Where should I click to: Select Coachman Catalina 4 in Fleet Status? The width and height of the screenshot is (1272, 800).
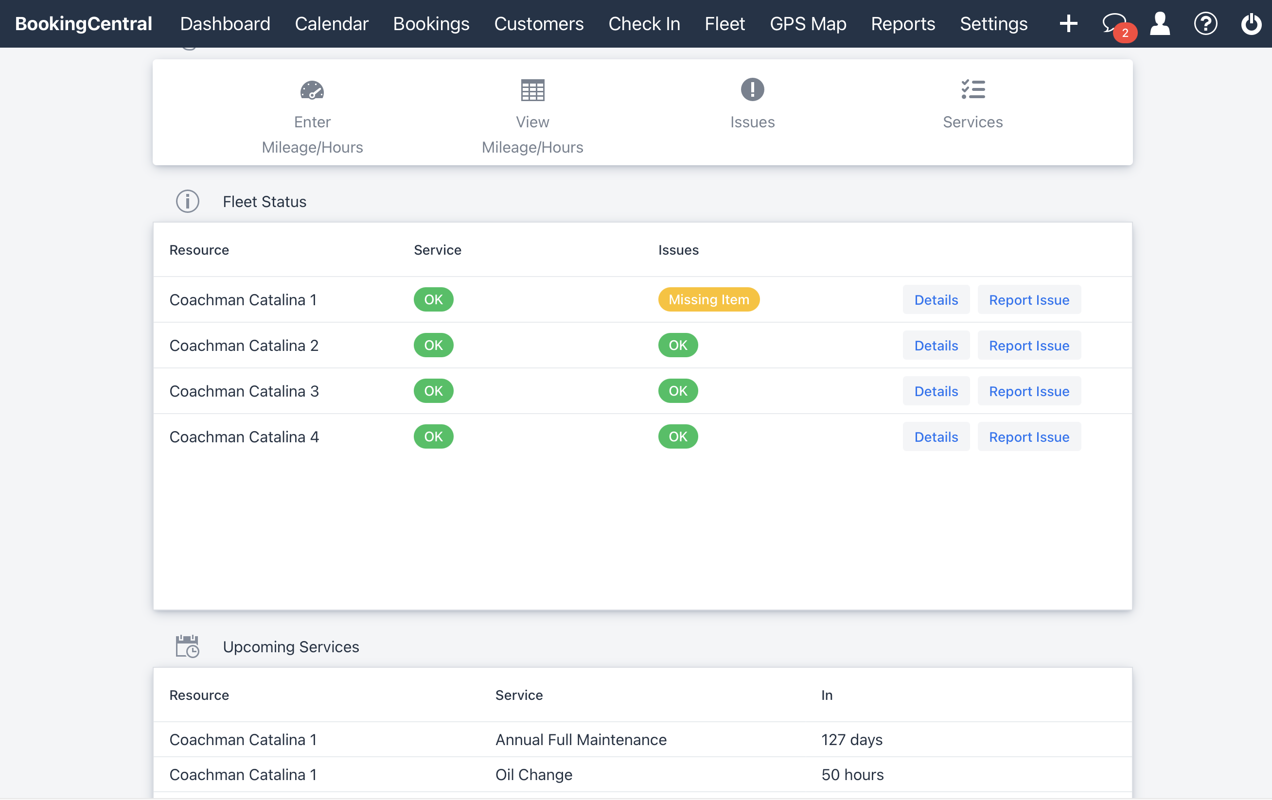pyautogui.click(x=244, y=437)
